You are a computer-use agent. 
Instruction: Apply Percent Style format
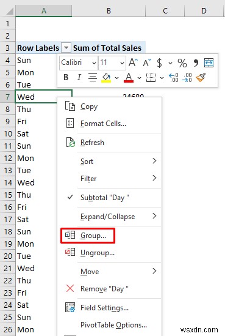[182, 63]
